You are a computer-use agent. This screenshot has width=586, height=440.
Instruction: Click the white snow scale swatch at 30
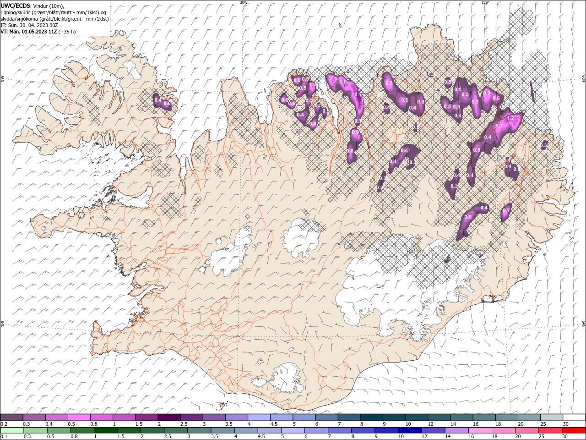tap(574, 418)
